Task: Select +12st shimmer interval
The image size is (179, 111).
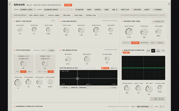Action: [23, 72]
